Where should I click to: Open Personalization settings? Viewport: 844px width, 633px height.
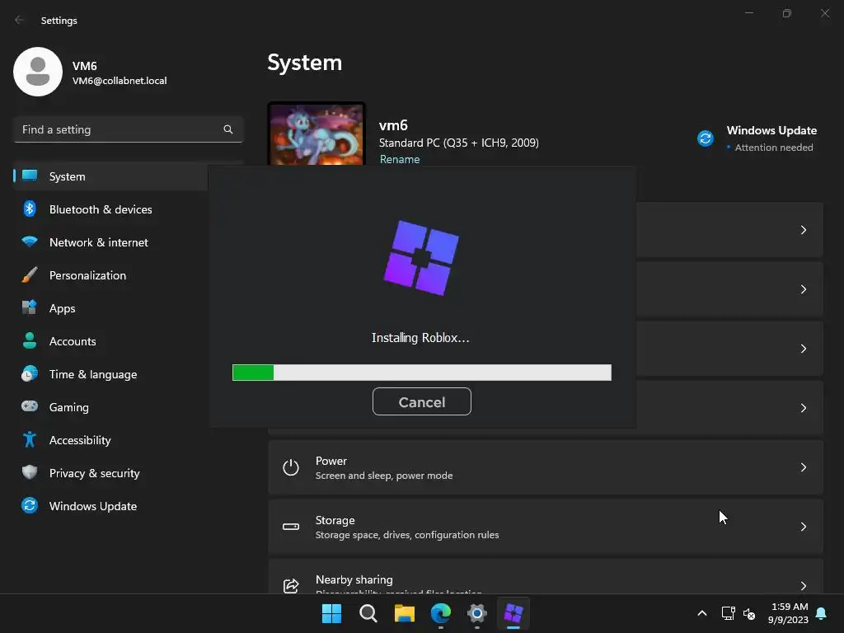(x=87, y=275)
